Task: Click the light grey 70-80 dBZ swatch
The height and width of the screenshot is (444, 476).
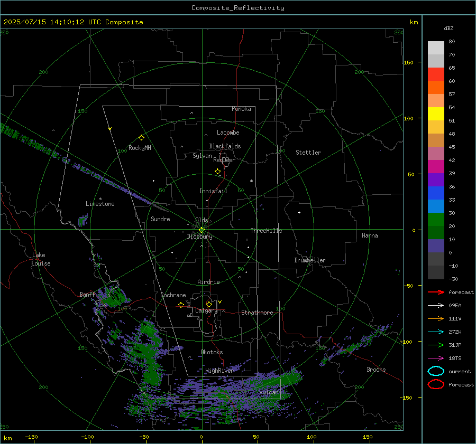Action: [436, 48]
